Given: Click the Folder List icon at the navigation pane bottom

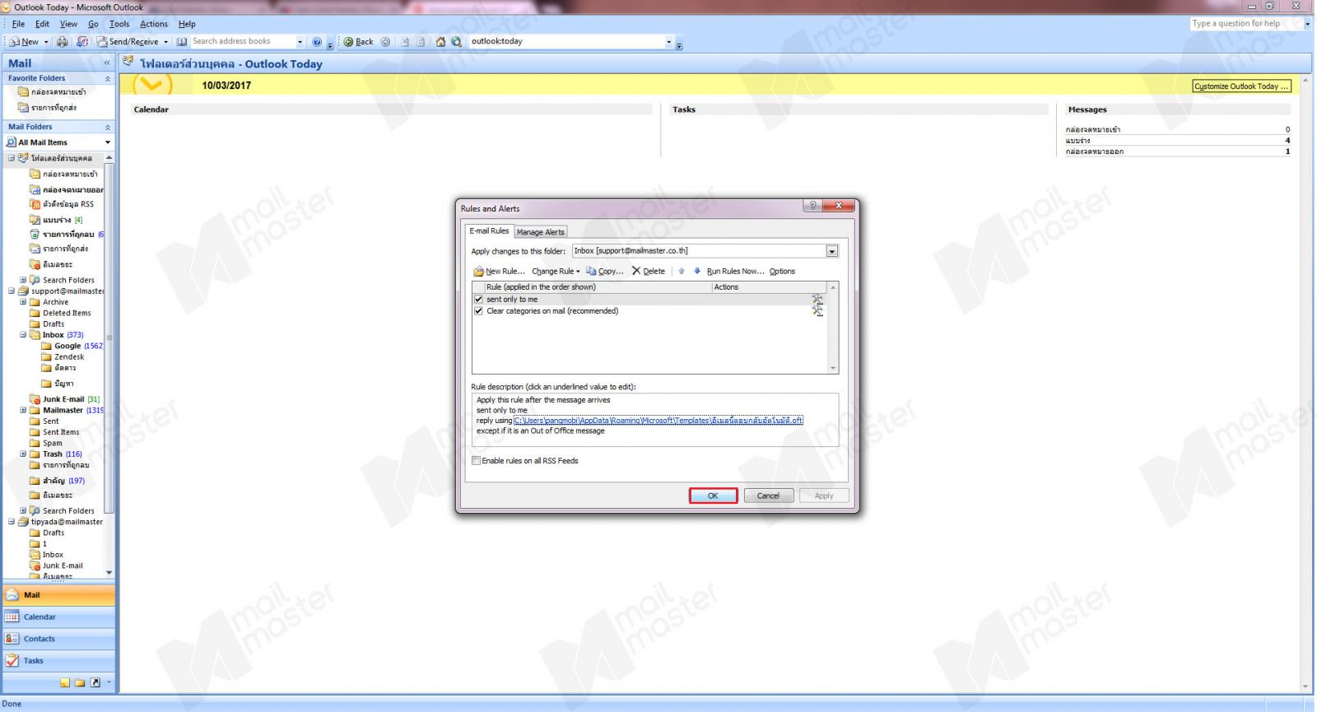Looking at the screenshot, I should (x=80, y=682).
